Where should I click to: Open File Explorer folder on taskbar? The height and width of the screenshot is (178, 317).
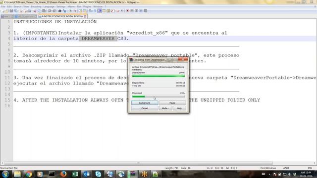pos(17,174)
